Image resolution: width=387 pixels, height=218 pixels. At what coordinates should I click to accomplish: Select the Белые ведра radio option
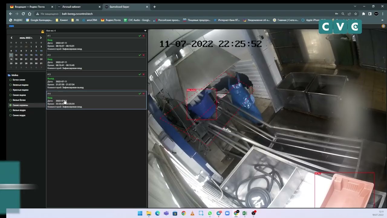tap(11, 110)
